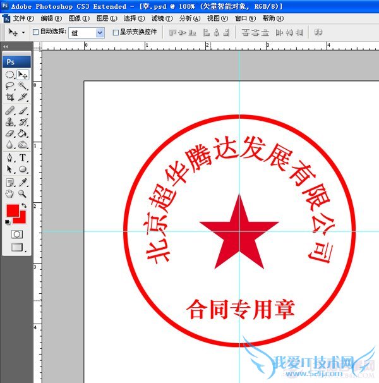This screenshot has width=379, height=383.
Task: Click Align Left Edges button
Action: click(x=207, y=32)
